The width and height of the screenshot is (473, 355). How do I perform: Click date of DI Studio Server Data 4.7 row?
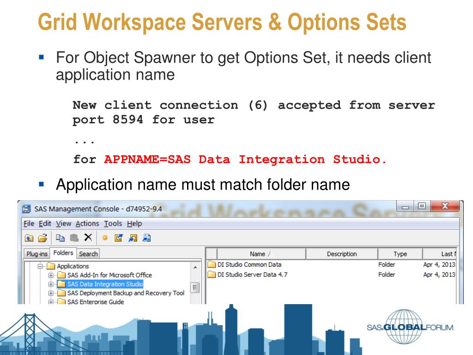(x=439, y=275)
